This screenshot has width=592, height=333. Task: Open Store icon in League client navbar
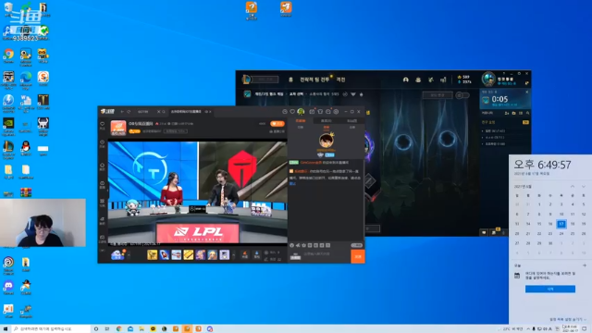[x=443, y=80]
